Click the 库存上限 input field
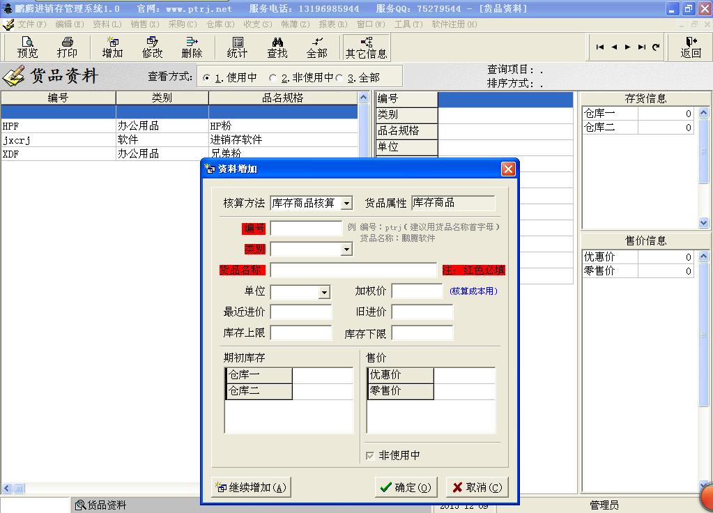The image size is (713, 513). 301,333
